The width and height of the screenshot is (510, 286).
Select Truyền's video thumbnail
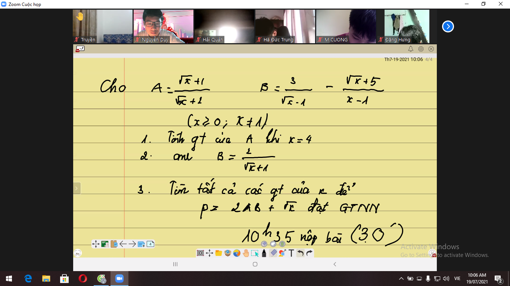pyautogui.click(x=103, y=26)
